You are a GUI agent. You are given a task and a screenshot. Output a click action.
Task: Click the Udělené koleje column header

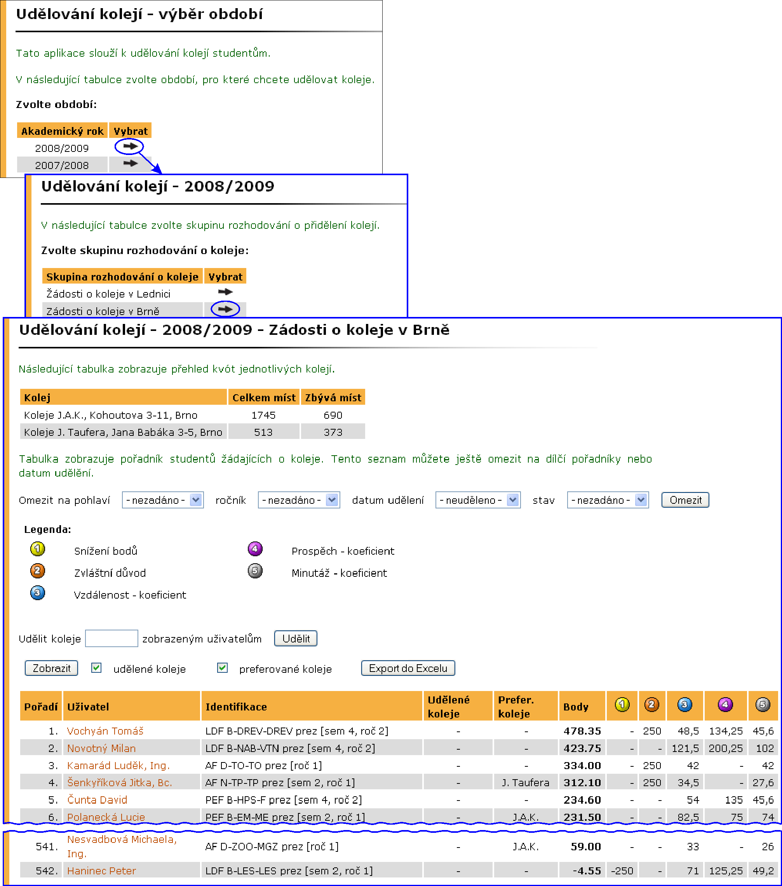click(458, 707)
